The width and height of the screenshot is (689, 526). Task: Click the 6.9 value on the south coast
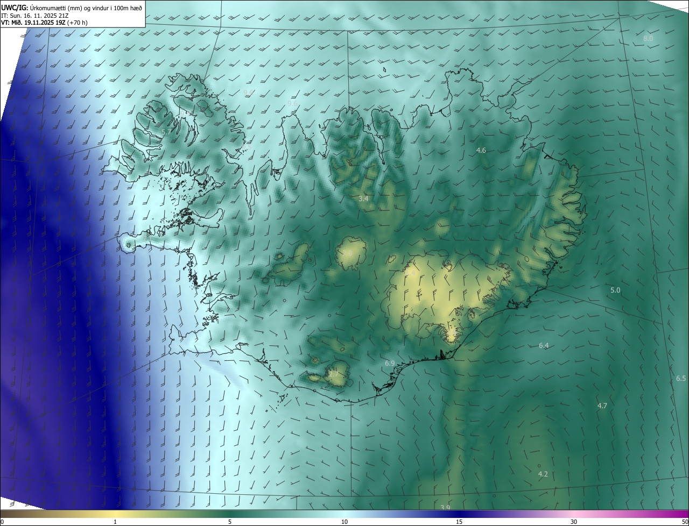point(390,364)
